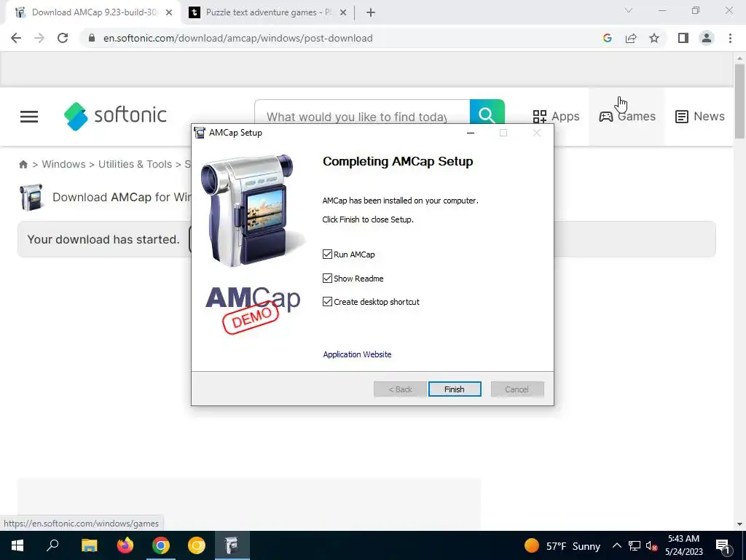This screenshot has height=560, width=746.
Task: Select AMCap Setup taskbar icon
Action: coord(232,545)
